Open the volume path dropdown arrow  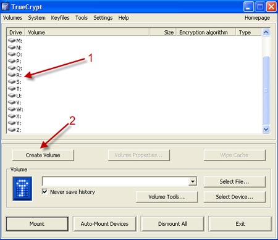193,181
